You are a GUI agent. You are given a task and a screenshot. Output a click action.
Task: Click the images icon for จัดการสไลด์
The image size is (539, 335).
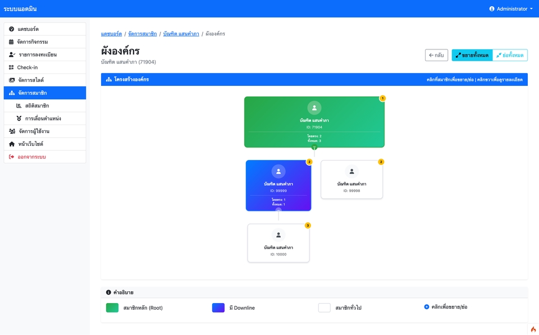[x=12, y=80]
